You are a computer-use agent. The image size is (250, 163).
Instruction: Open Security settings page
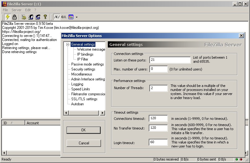click(x=83, y=69)
